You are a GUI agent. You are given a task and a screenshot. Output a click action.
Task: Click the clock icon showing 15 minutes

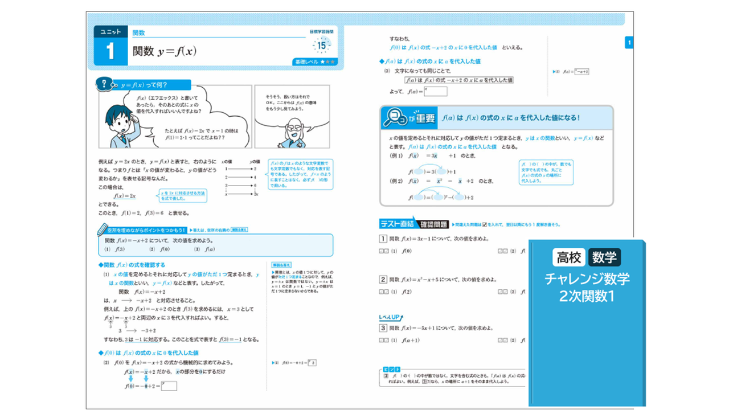pos(321,45)
